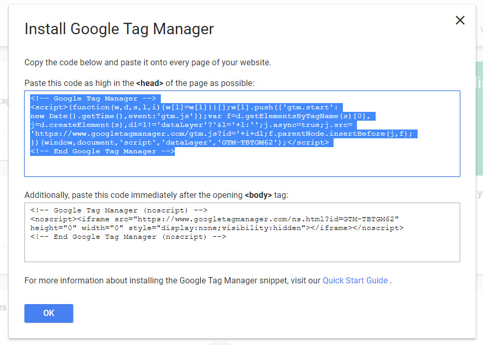Click the height="0" width="0" style code line
This screenshot has width=483, height=345.
[217, 228]
